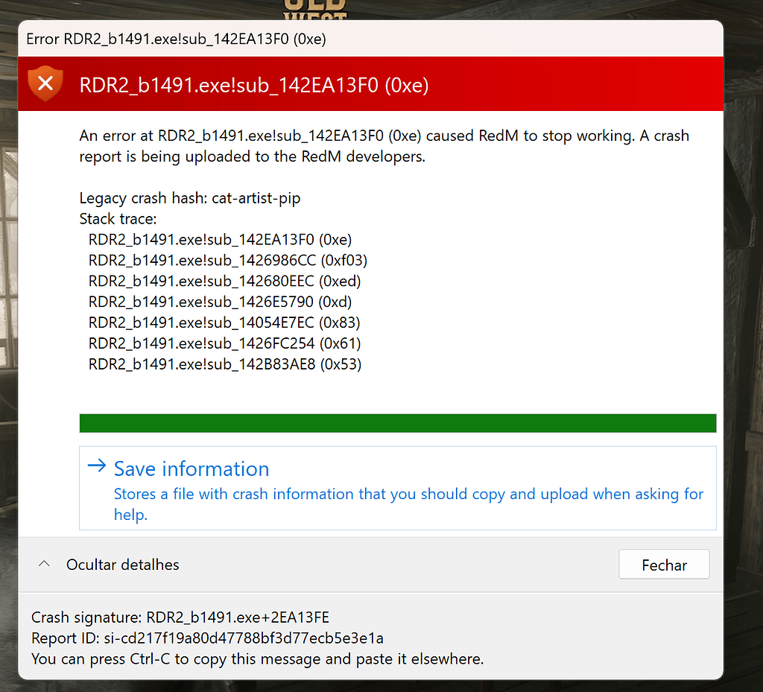
Task: Click the blue arrow beside Save information
Action: coord(96,466)
